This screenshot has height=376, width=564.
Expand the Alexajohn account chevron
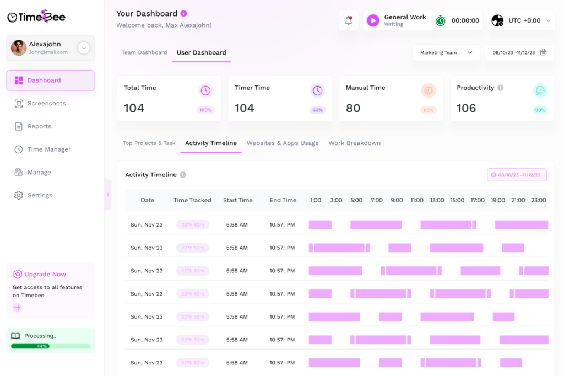(84, 47)
